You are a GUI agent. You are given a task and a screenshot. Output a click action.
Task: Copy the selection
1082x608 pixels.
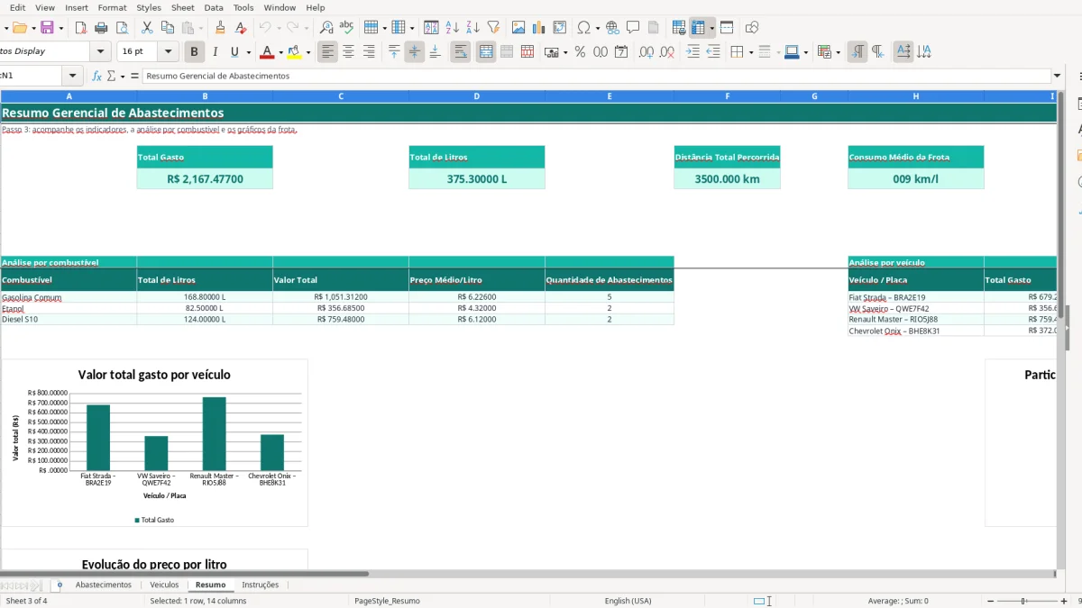point(167,28)
